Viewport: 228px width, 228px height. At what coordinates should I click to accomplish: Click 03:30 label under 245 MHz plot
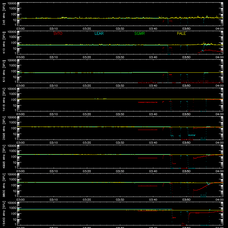(120, 29)
